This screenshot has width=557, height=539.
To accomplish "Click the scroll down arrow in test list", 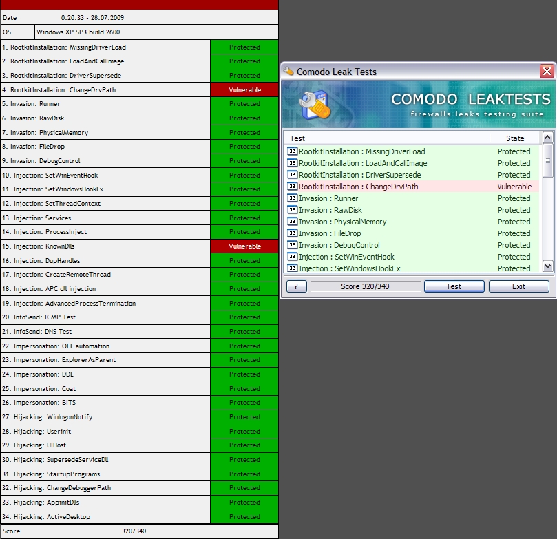I will point(547,266).
